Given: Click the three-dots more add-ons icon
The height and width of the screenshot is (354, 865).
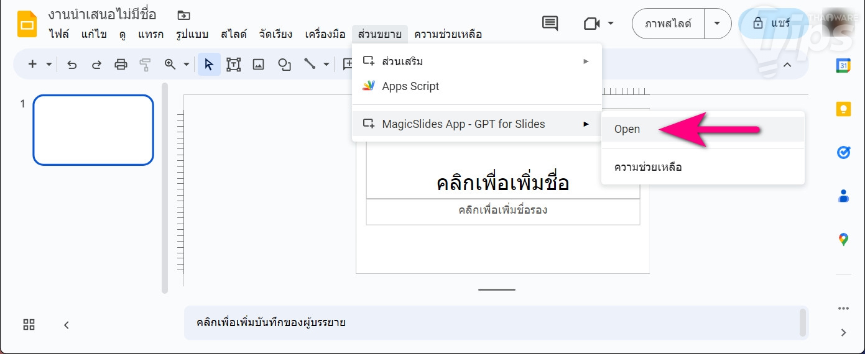Looking at the screenshot, I should tap(843, 308).
